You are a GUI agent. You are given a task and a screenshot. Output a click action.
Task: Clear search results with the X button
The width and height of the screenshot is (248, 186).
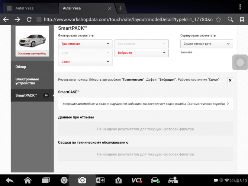point(230,80)
